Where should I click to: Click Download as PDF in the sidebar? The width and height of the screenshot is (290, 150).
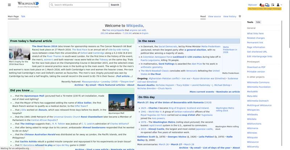click(256, 67)
